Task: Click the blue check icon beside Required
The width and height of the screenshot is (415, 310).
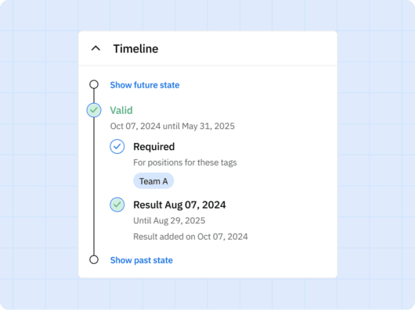Action: click(x=117, y=147)
